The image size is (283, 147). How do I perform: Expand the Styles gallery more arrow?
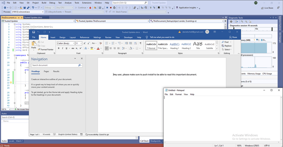coord(217,49)
